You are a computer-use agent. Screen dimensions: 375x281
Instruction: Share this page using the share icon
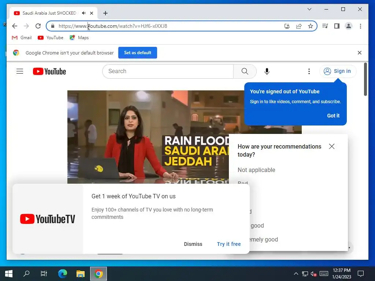pos(299,26)
